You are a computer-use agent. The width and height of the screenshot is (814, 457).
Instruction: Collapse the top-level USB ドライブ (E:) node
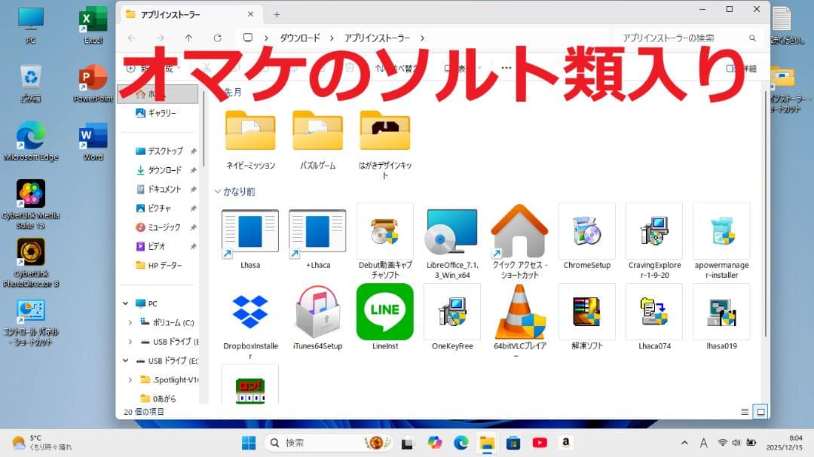pyautogui.click(x=126, y=361)
